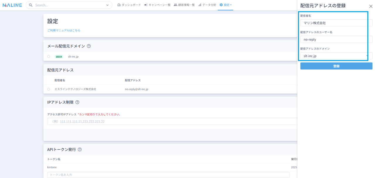Viewport: 375px width, 178px height.
Task: Open the 配信アドレスのドメイン dropdown
Action: [x=336, y=56]
